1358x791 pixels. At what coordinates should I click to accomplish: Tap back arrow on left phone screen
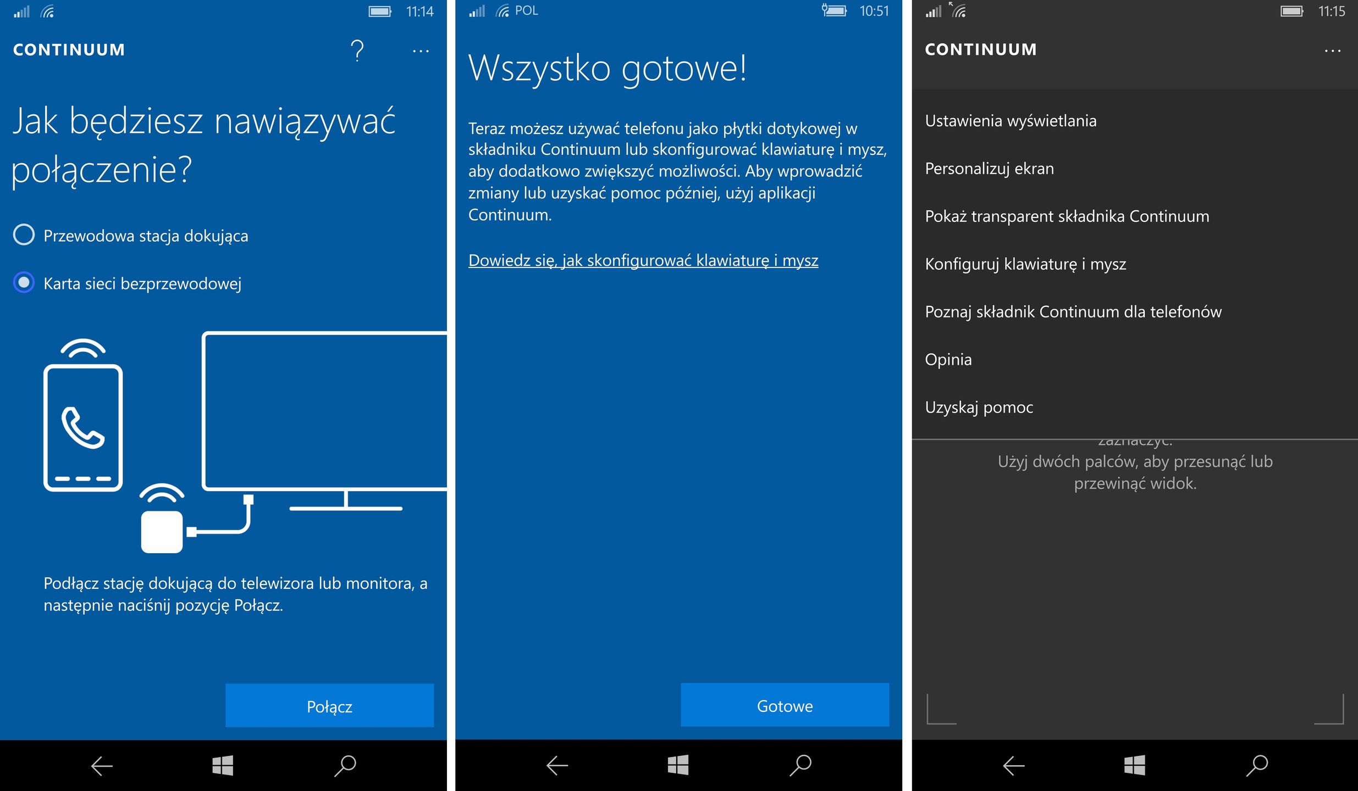(x=102, y=766)
